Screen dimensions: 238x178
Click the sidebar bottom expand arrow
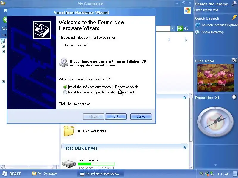click(x=215, y=165)
